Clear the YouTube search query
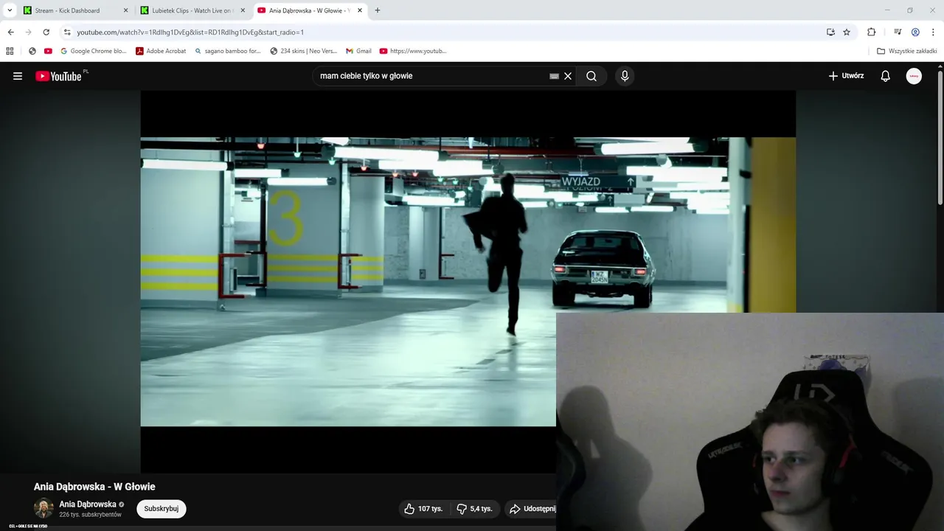 [x=568, y=76]
